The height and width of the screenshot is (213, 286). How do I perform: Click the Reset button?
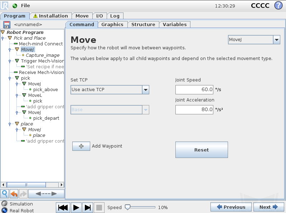tap(202, 150)
